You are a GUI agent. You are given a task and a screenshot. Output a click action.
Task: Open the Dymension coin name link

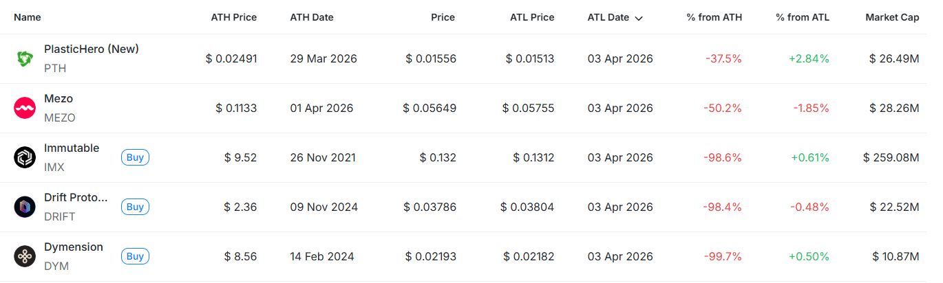(74, 247)
